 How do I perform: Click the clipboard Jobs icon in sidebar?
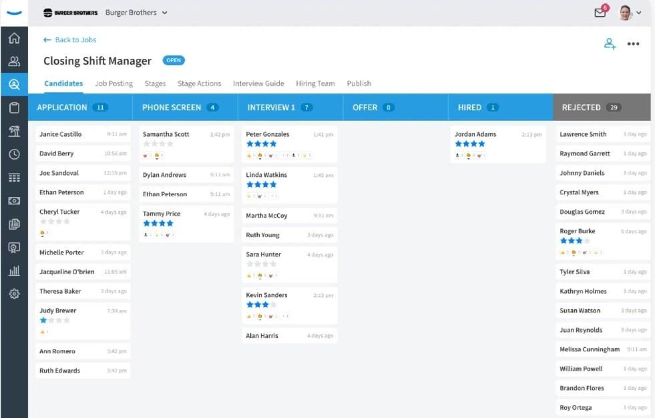tap(15, 108)
